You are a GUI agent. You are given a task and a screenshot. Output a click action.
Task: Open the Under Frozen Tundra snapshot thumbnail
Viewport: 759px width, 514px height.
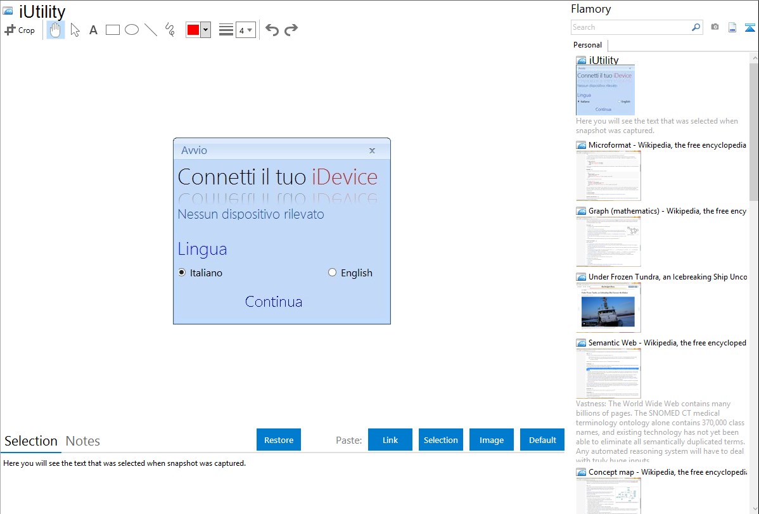(608, 307)
